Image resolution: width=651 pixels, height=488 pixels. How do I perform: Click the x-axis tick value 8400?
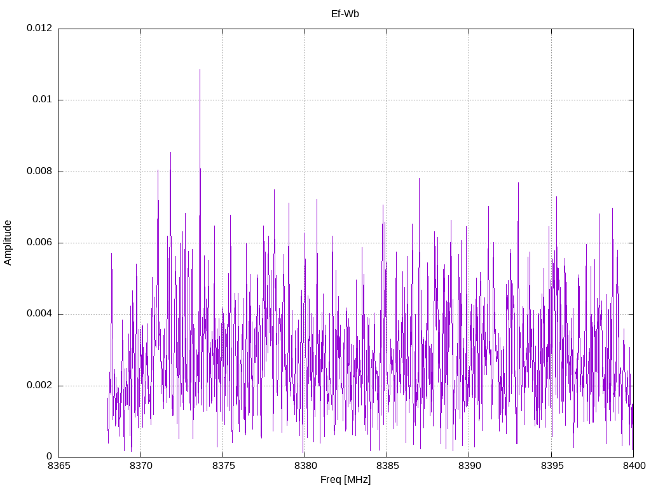point(634,466)
